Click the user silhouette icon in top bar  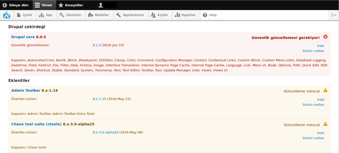[101, 5]
